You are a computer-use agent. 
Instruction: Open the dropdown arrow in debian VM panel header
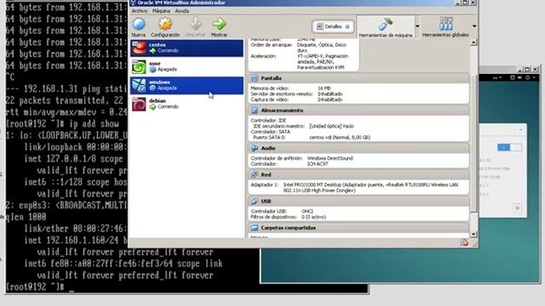pos(520,130)
